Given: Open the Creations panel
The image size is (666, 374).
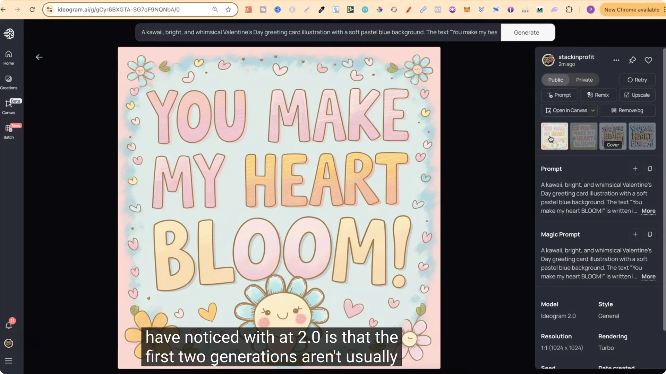Looking at the screenshot, I should 8,82.
